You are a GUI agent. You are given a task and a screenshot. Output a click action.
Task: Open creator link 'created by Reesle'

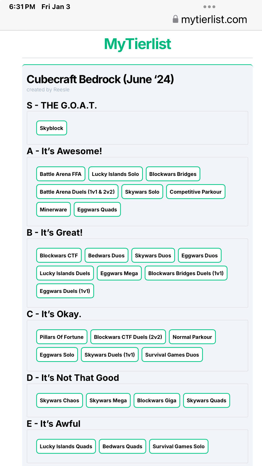tap(48, 90)
